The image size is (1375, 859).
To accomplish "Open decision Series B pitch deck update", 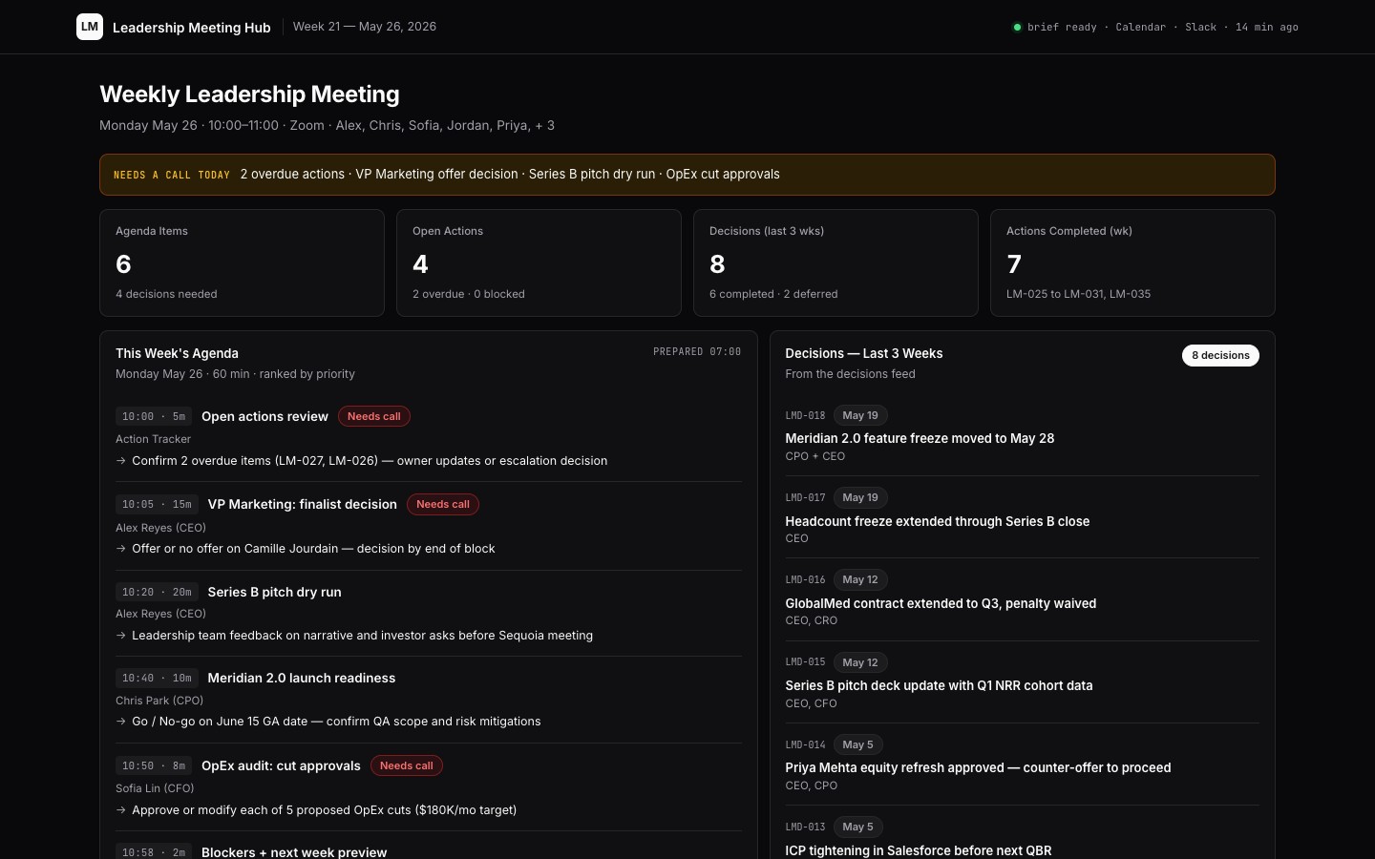I will [x=939, y=685].
